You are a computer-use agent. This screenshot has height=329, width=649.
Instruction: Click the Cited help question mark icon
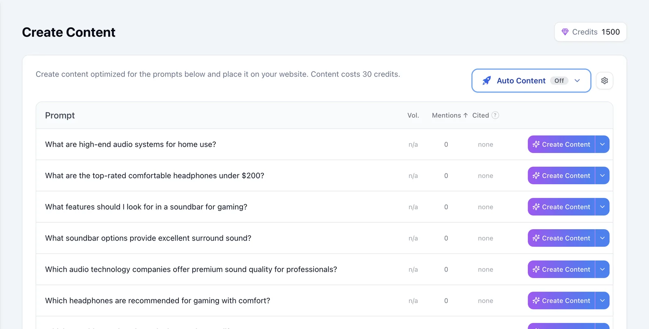(495, 115)
